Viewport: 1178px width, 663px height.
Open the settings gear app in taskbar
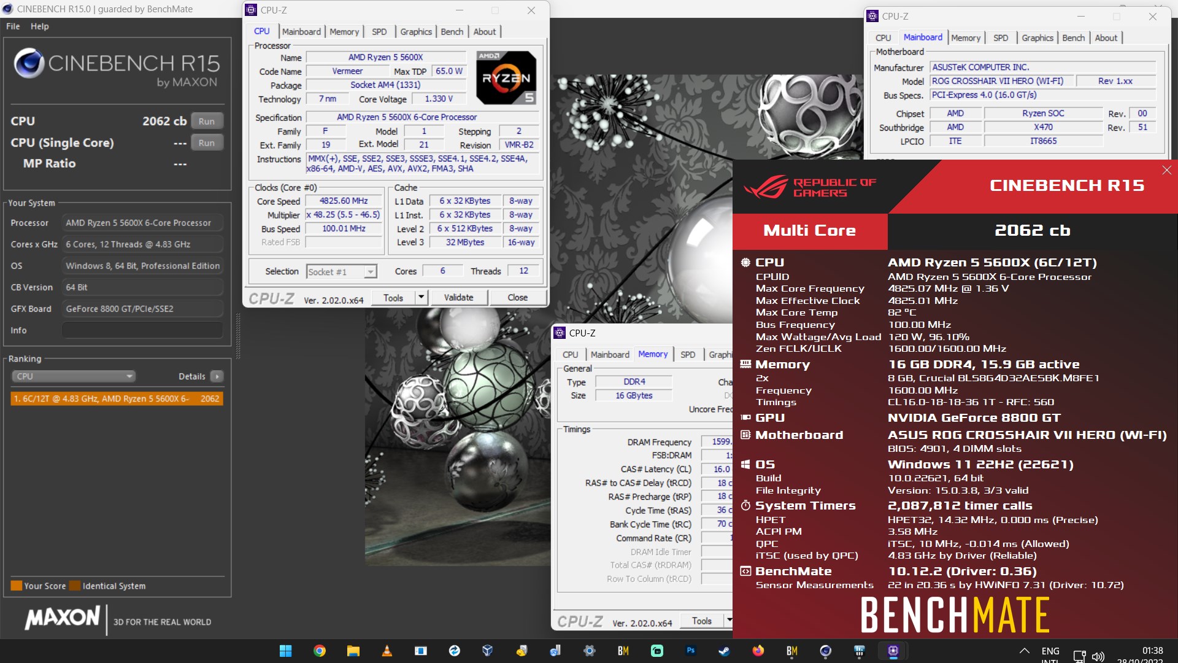(589, 651)
